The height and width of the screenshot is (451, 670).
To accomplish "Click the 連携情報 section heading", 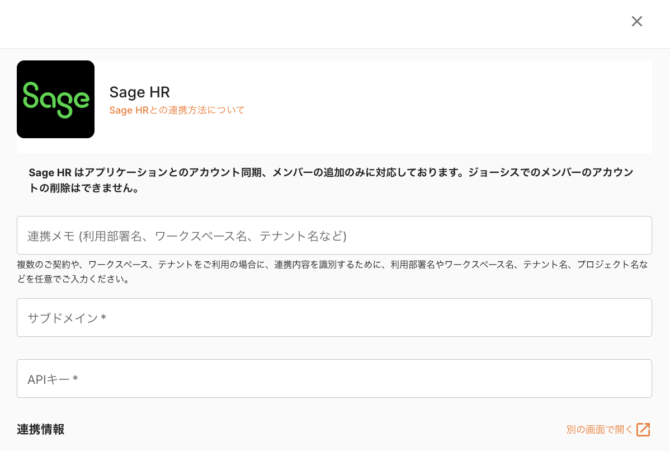I will [x=40, y=430].
